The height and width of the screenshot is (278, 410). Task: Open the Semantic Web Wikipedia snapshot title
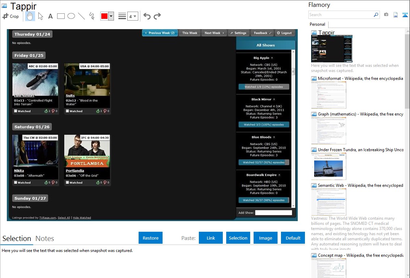360,185
